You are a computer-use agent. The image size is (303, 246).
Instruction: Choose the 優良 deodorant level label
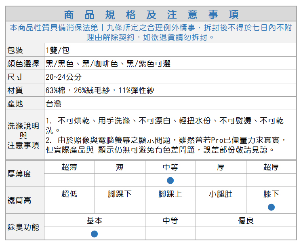(246, 221)
